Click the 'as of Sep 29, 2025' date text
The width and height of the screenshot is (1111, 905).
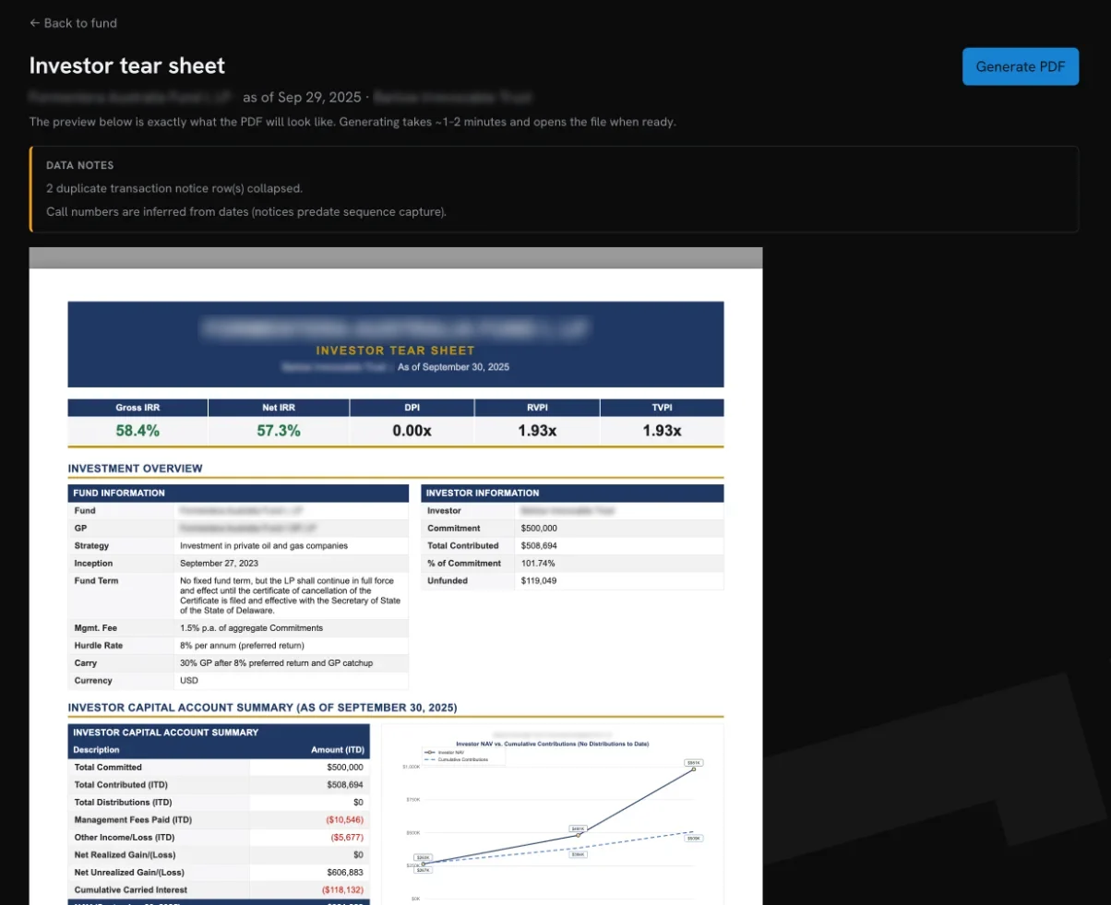[x=302, y=97]
